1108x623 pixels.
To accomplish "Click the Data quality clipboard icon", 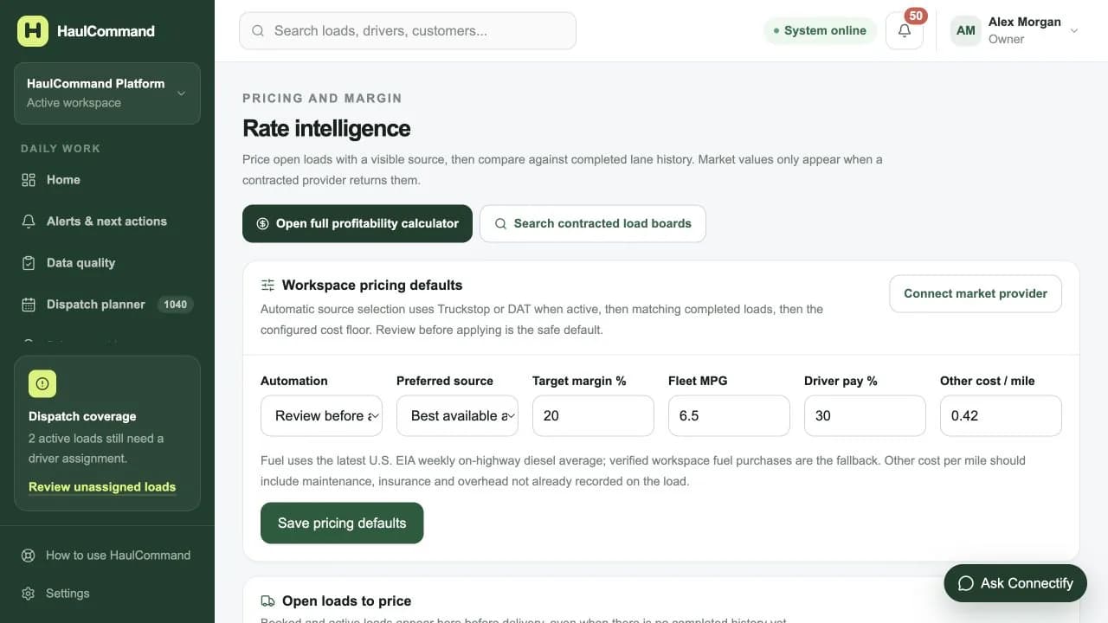I will (29, 263).
